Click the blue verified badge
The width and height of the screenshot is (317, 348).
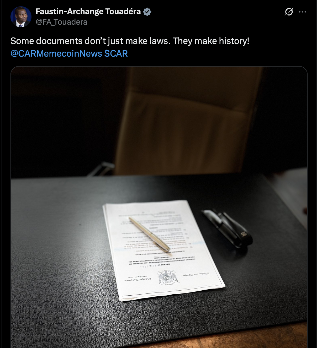pos(147,12)
